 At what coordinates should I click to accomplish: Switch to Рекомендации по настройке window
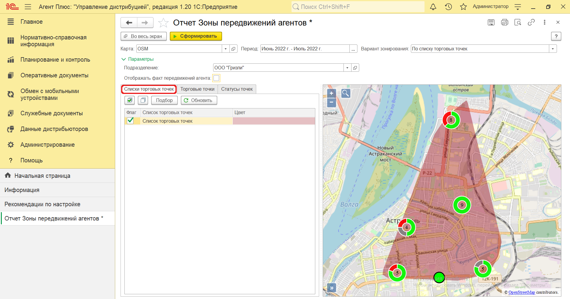click(x=57, y=204)
